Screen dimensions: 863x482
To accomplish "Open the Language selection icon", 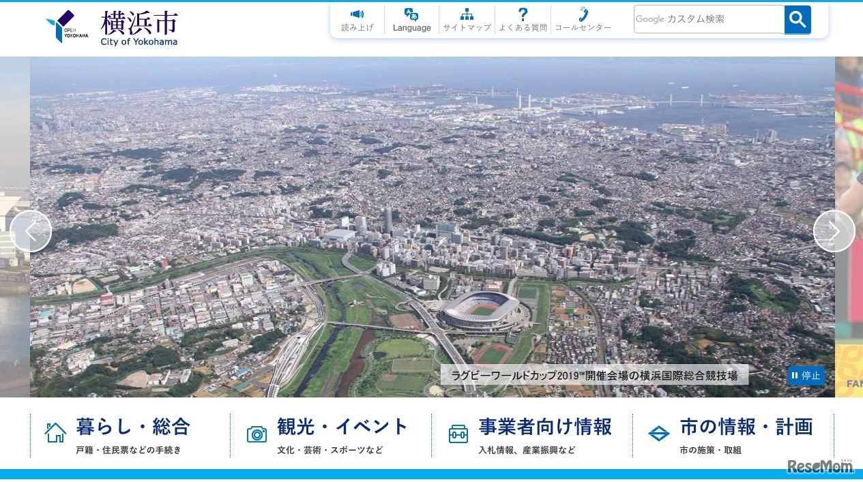I will tap(411, 14).
